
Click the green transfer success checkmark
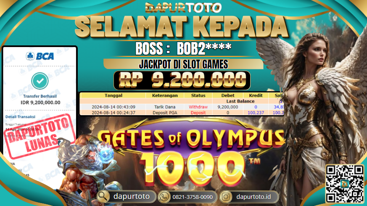pos(40,81)
